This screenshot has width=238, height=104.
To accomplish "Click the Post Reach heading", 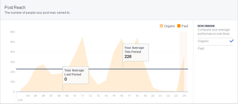I will pyautogui.click(x=15, y=8).
